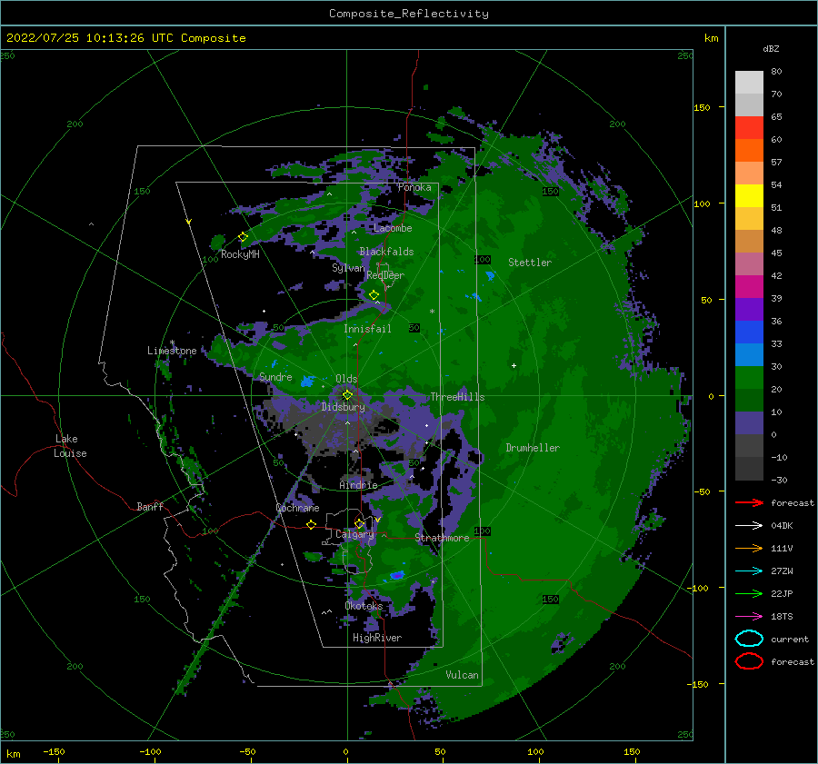Click the Lacombe label
The height and width of the screenshot is (764, 818).
393,228
